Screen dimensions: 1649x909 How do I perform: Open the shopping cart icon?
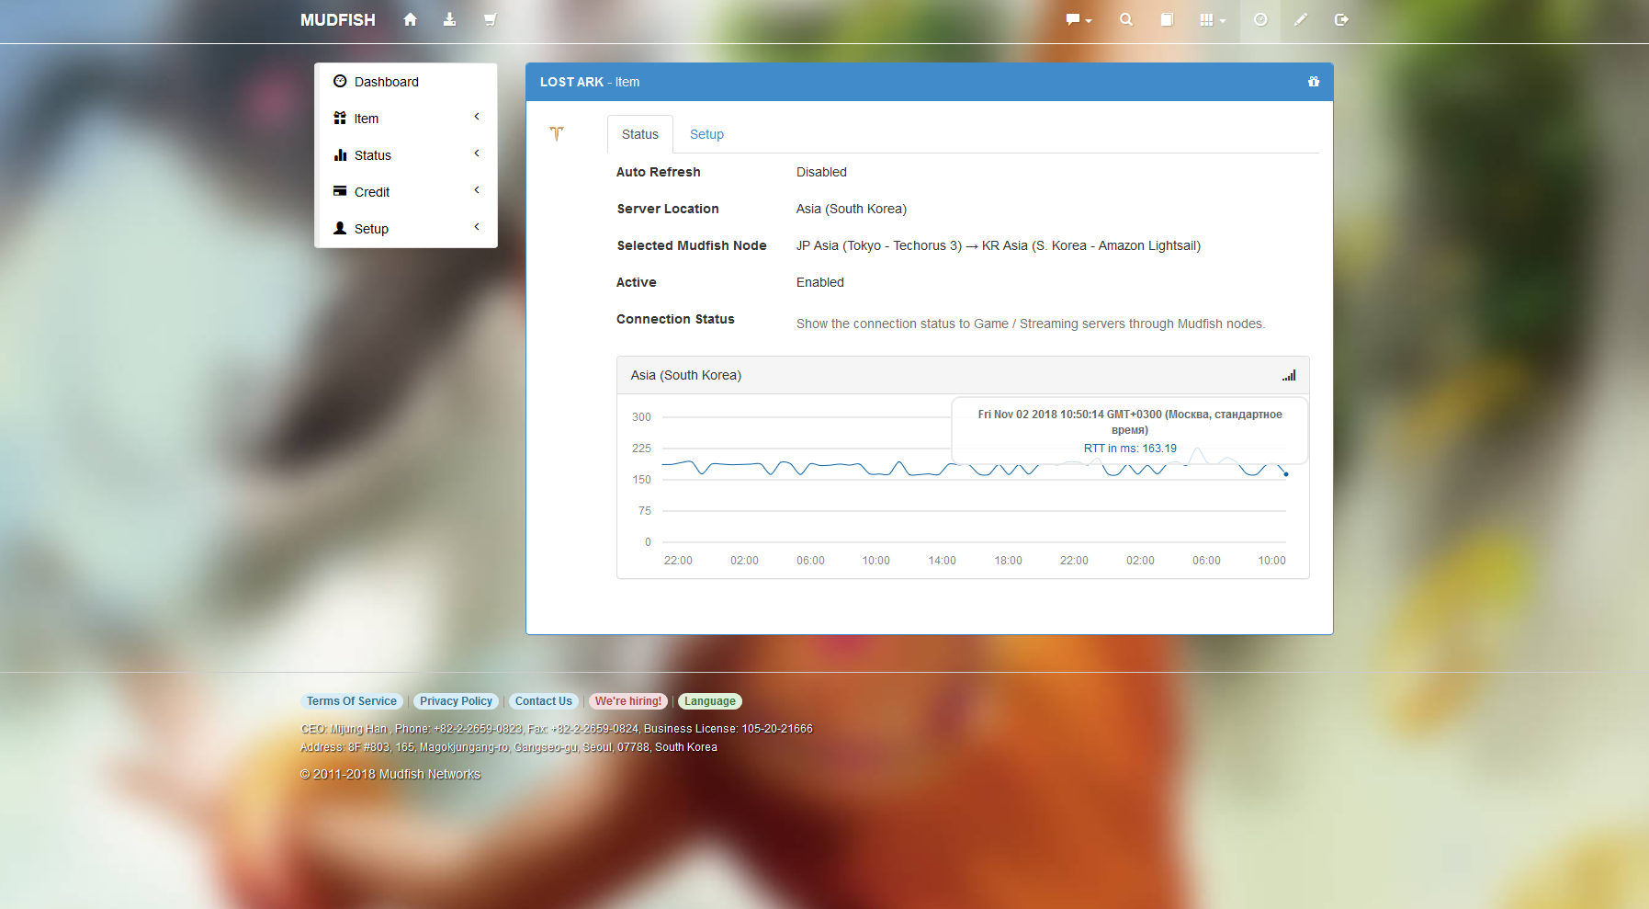pyautogui.click(x=490, y=19)
